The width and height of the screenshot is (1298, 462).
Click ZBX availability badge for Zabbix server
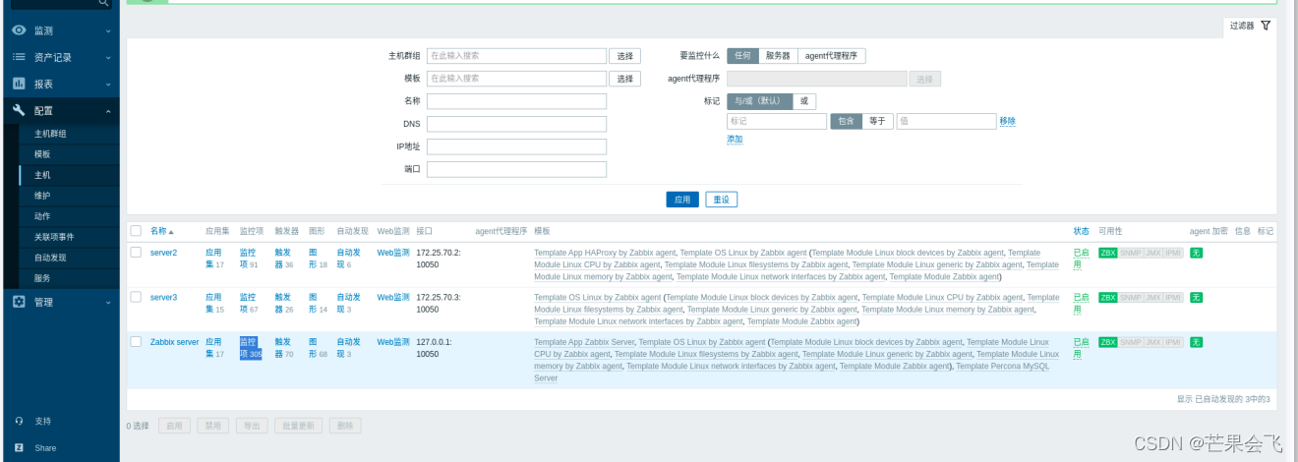pyautogui.click(x=1107, y=342)
